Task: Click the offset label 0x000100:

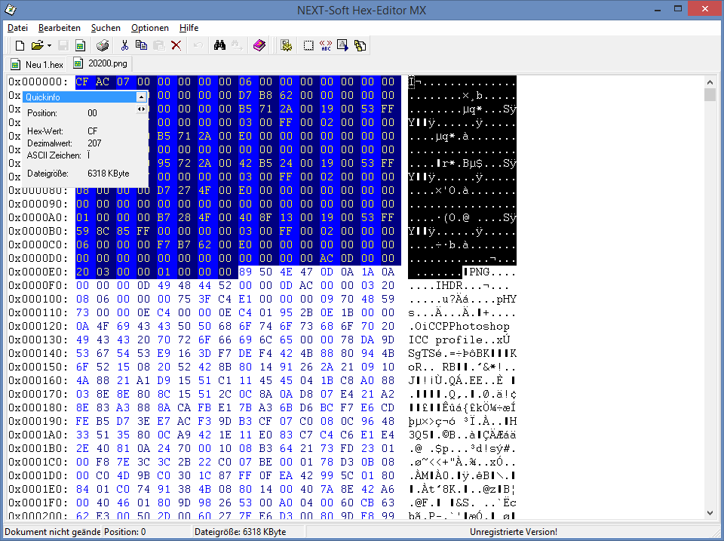Action: click(x=38, y=299)
